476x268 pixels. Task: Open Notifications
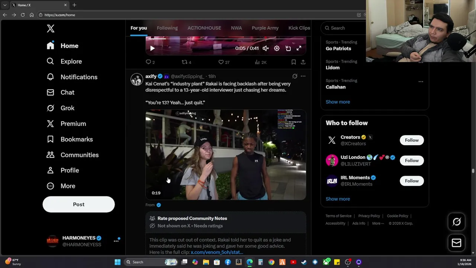click(72, 77)
